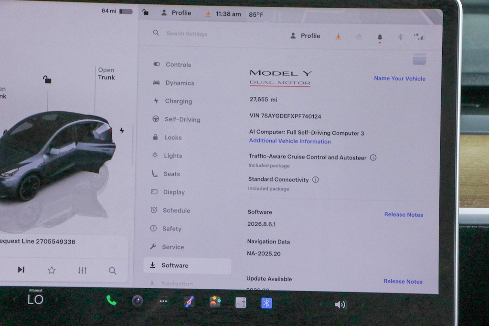This screenshot has width=489, height=326.
Task: Tap info icon next to Traffic-Aware Cruise Control
Action: click(373, 158)
